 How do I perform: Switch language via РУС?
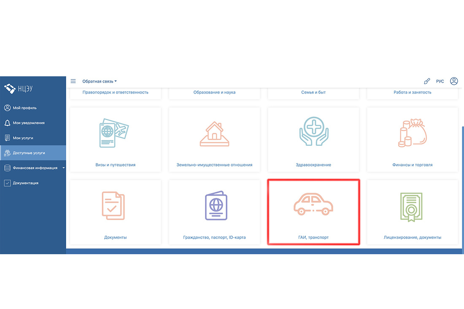coord(440,81)
